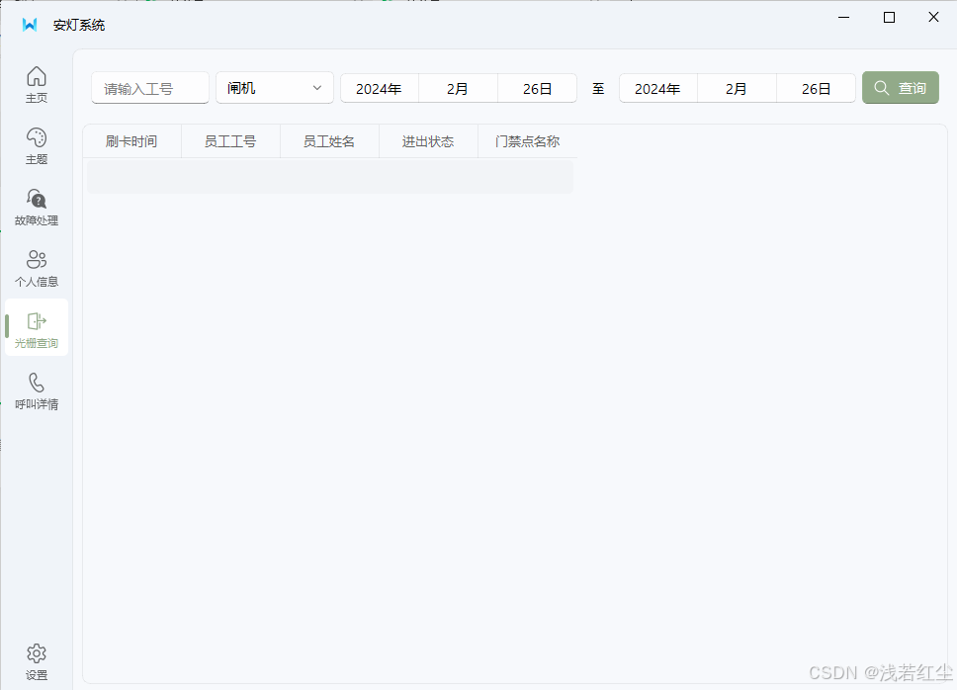Click the 至 date range separator label

pyautogui.click(x=598, y=87)
